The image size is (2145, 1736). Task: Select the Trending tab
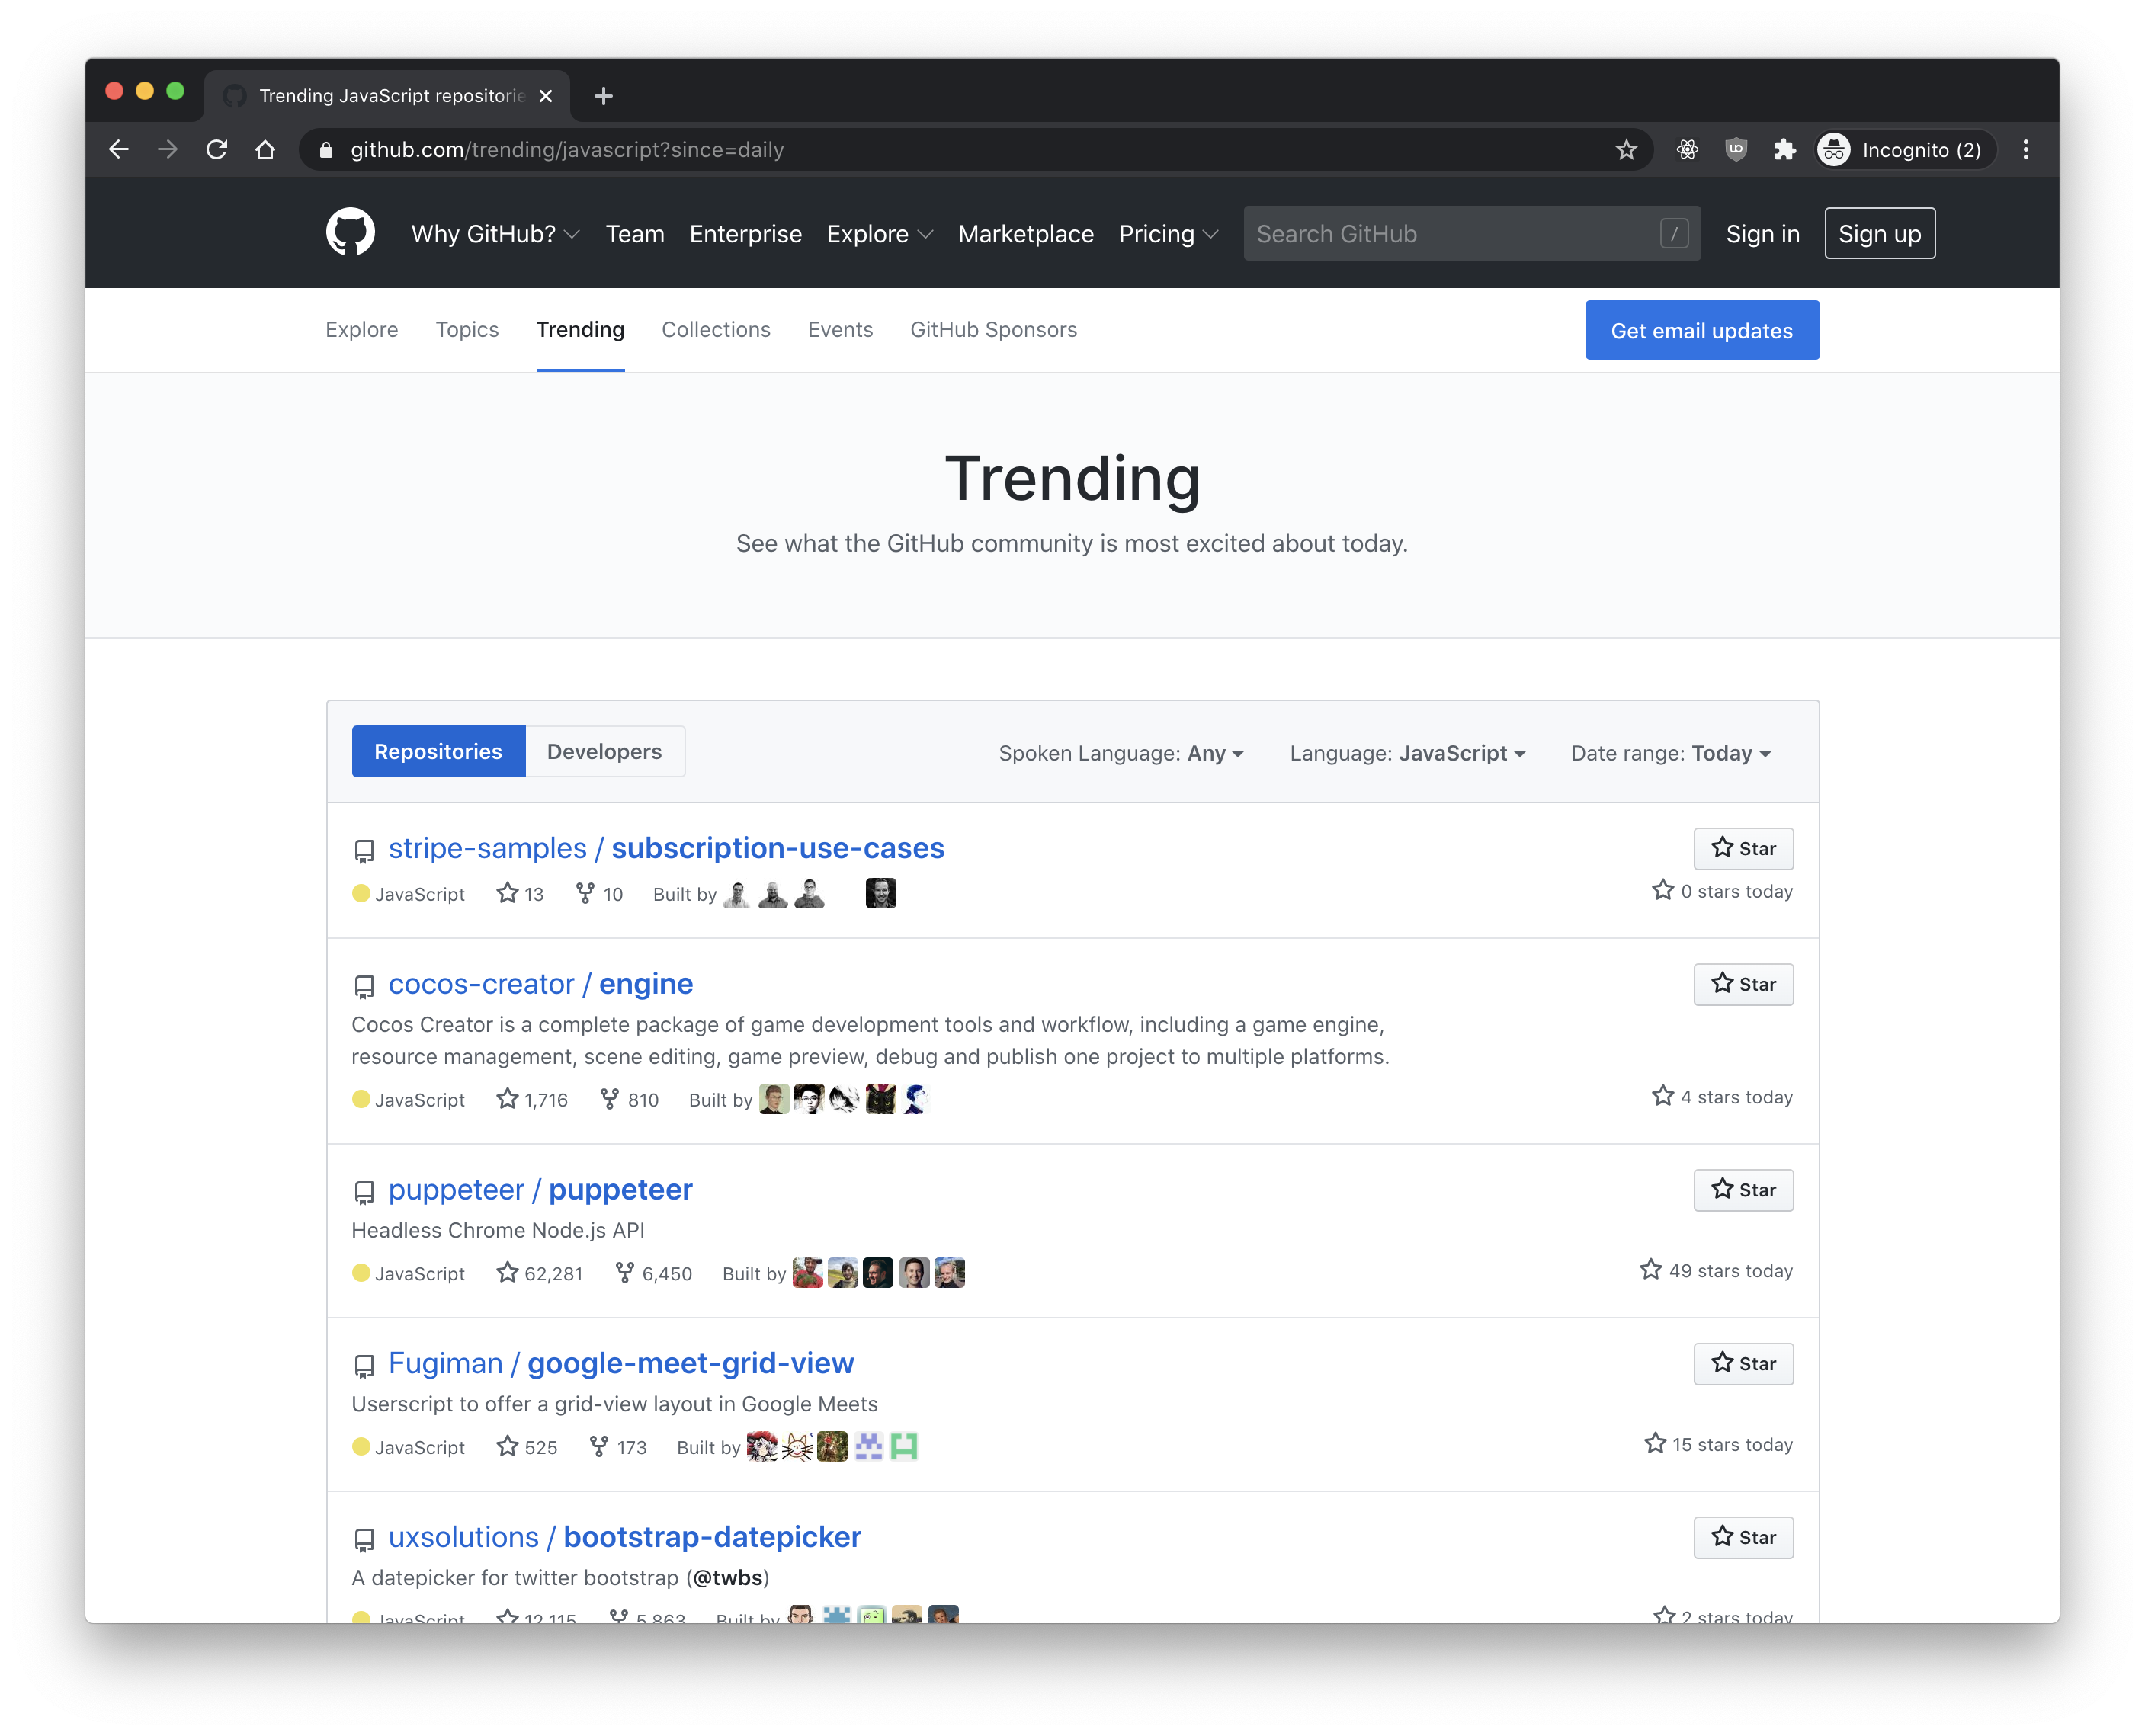(x=580, y=330)
